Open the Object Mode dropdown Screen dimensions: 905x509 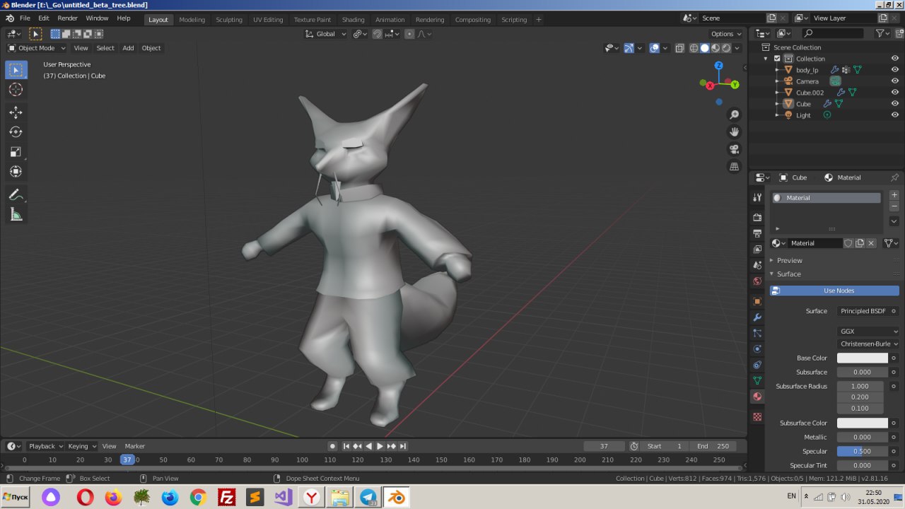[37, 48]
